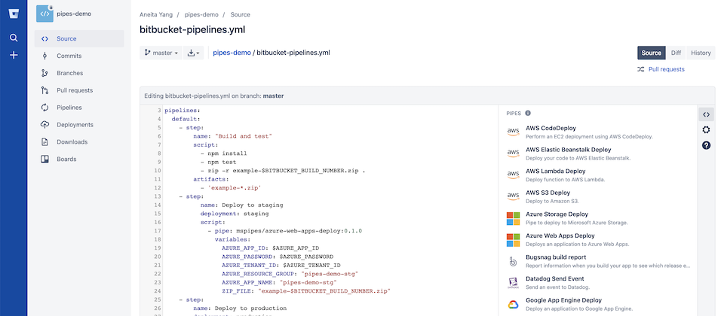Click line number 13 in editor gutter

pos(158,196)
